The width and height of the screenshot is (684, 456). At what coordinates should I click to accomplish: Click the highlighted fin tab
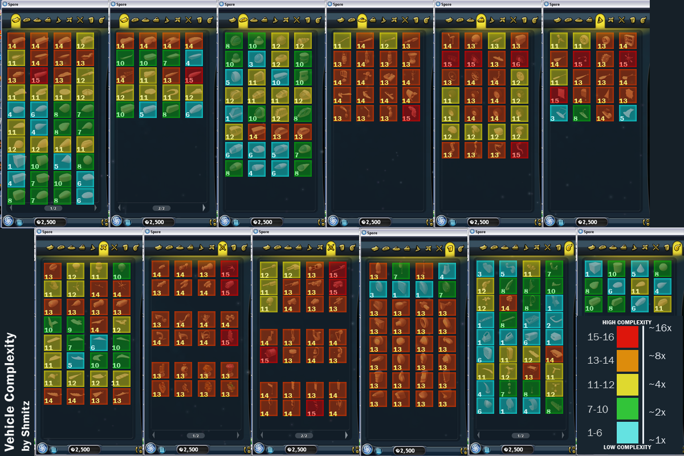coord(600,21)
